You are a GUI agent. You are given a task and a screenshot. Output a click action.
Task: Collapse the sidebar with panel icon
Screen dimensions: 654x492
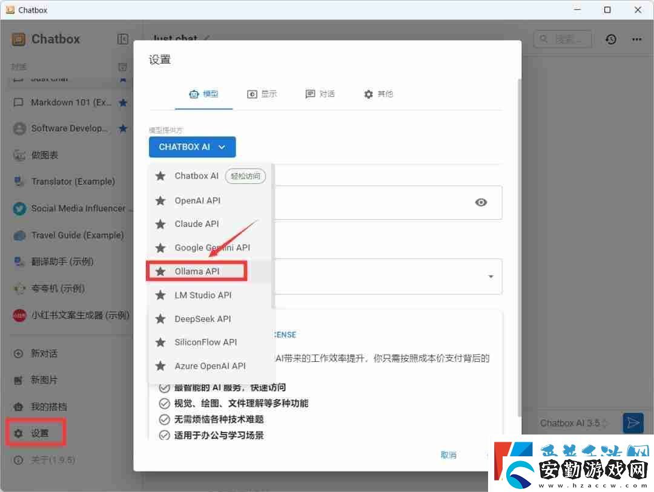(122, 39)
